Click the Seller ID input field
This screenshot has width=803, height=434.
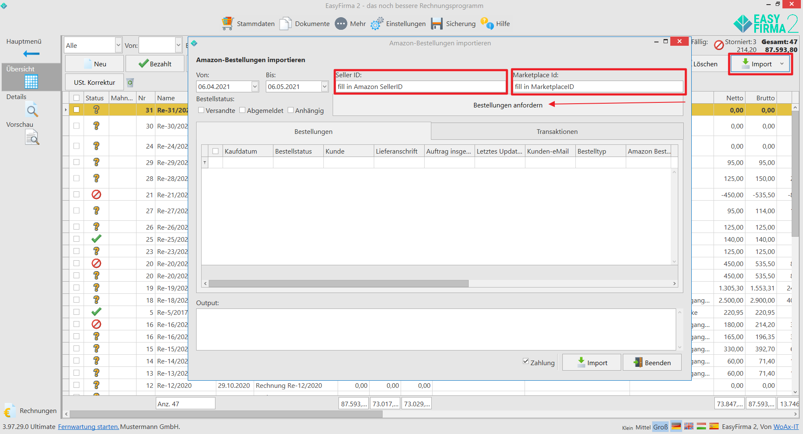coord(421,86)
